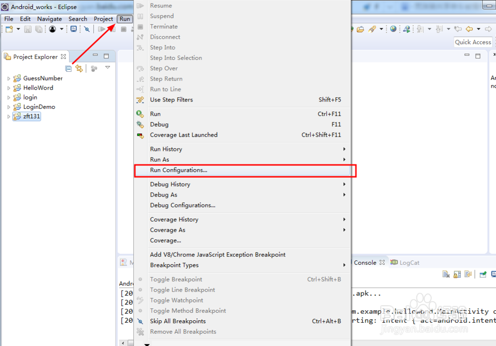Click the black profile circle toolbar icon
The image size is (496, 346).
point(53,29)
